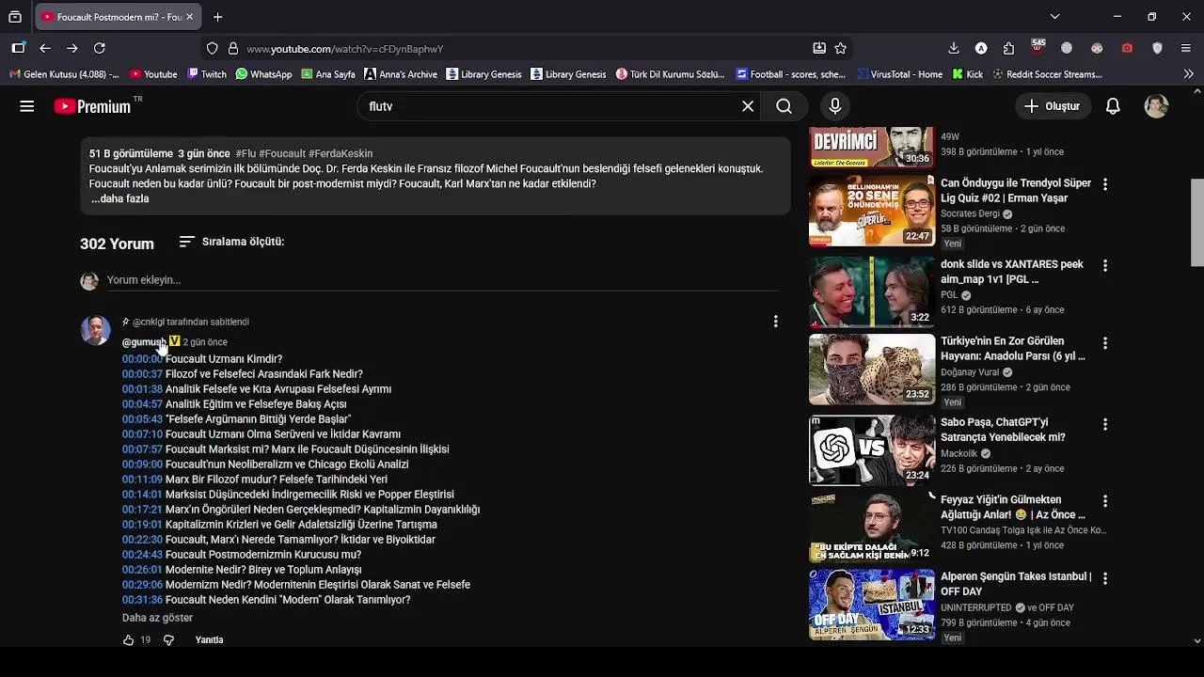Open the Sıralama ölçütü sort dropdown
The width and height of the screenshot is (1204, 677).
(231, 242)
